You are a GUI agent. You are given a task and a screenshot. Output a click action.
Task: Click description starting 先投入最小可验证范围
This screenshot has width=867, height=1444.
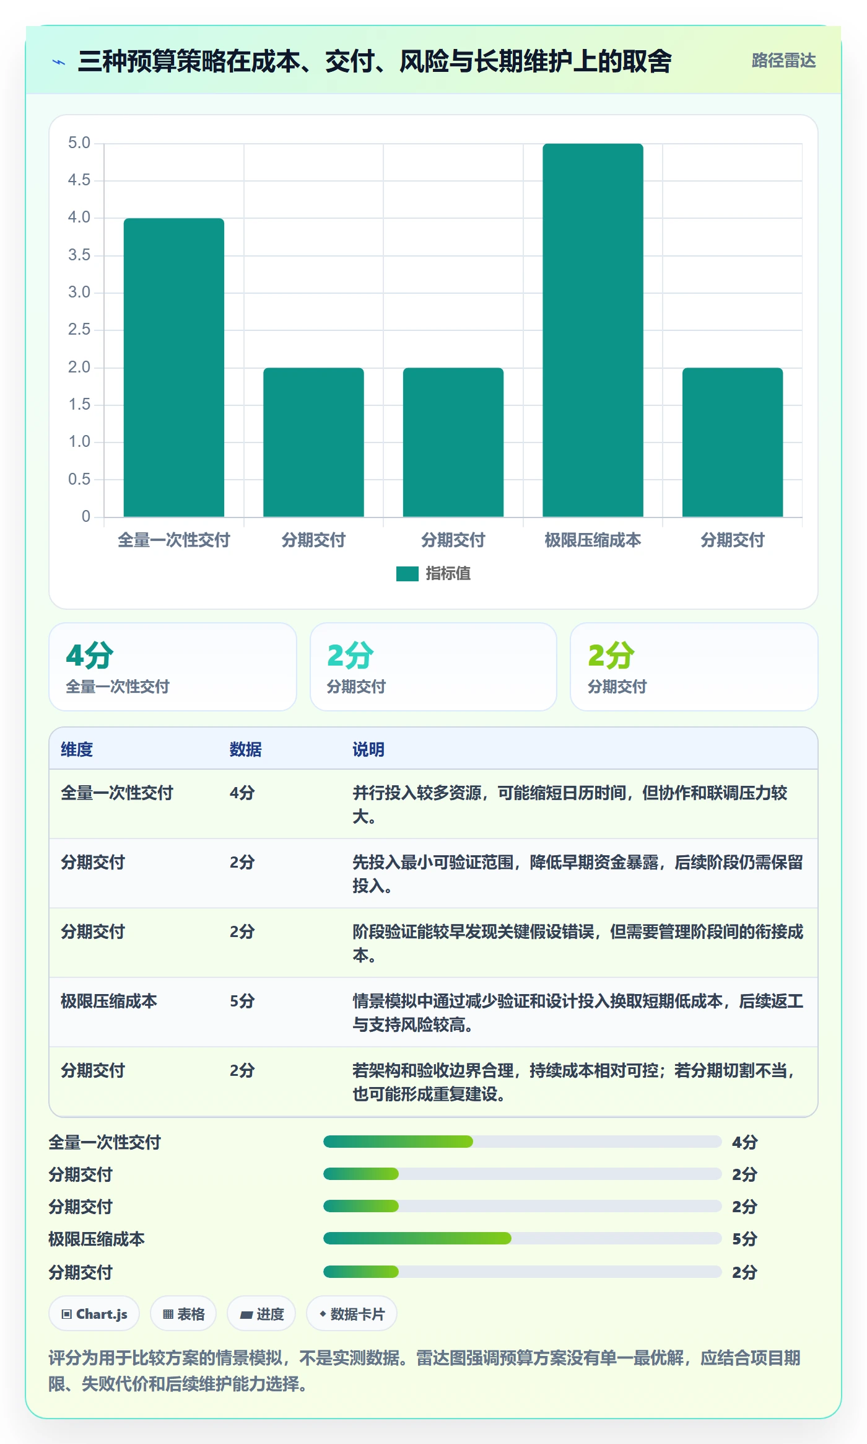coord(578,874)
